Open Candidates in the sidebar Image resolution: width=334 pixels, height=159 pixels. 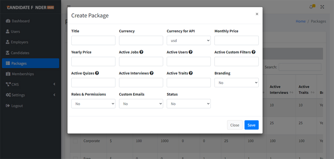[x=20, y=53]
